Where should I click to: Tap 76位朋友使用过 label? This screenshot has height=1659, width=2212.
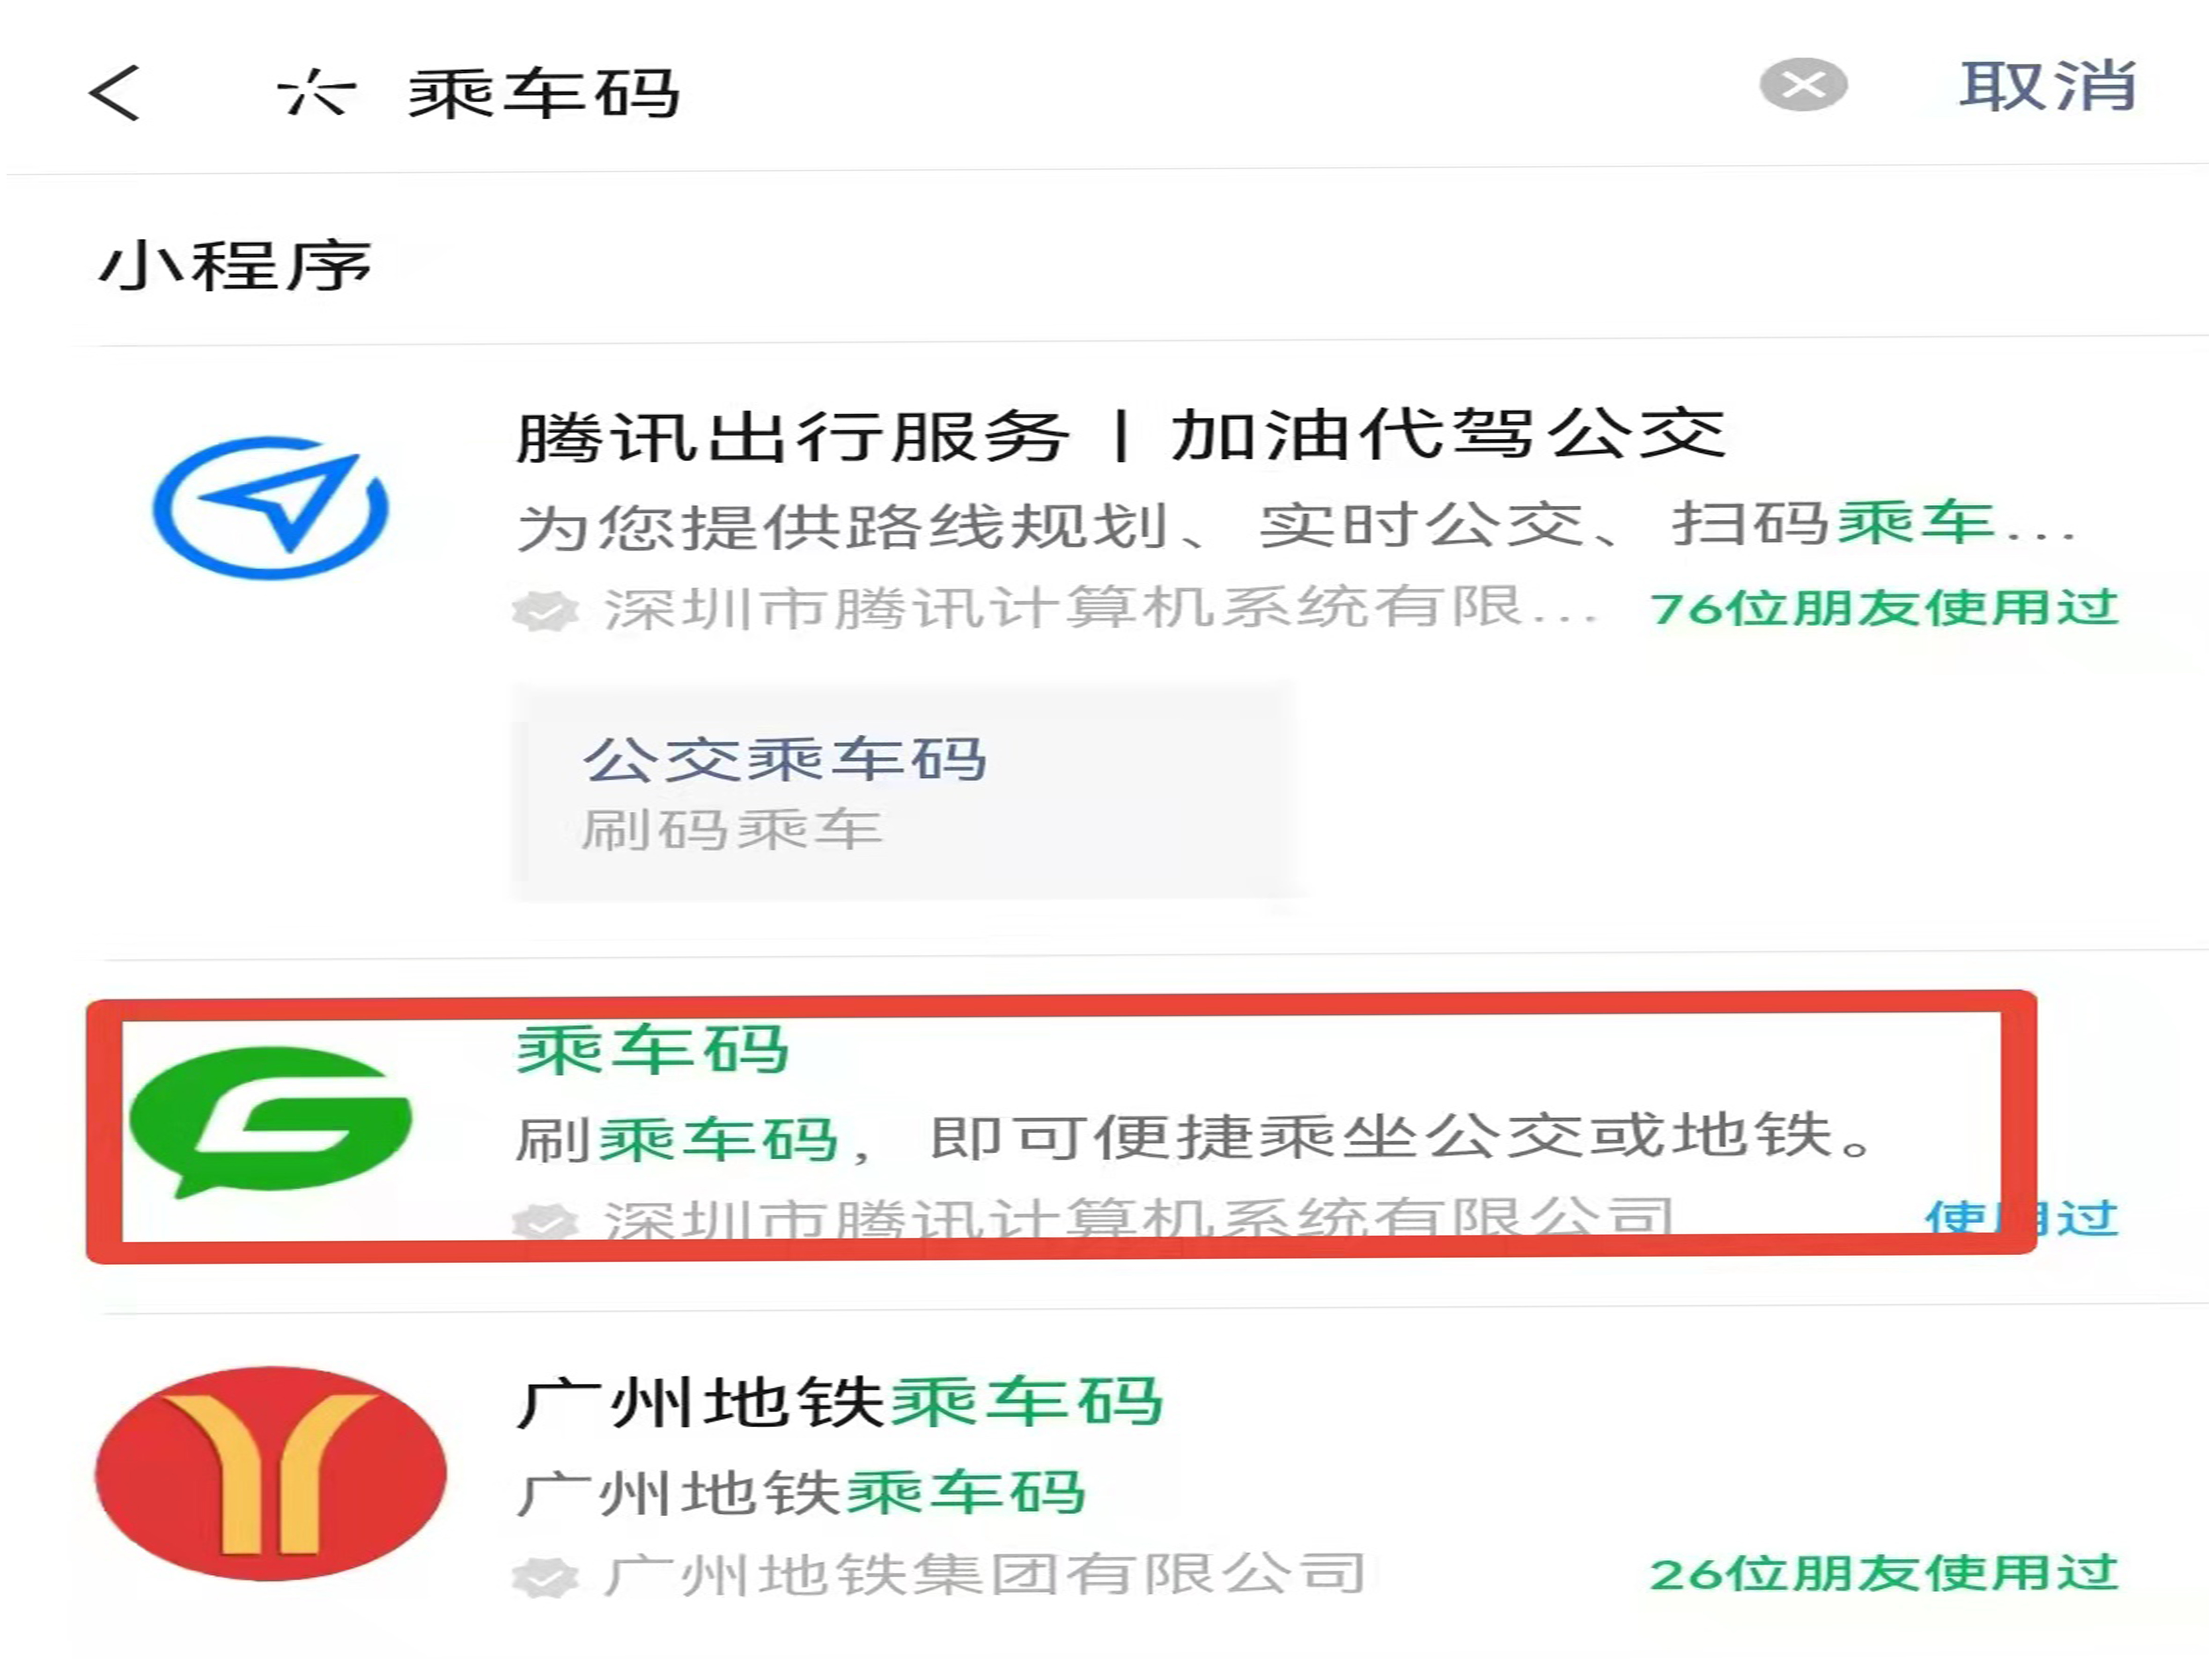click(1884, 608)
